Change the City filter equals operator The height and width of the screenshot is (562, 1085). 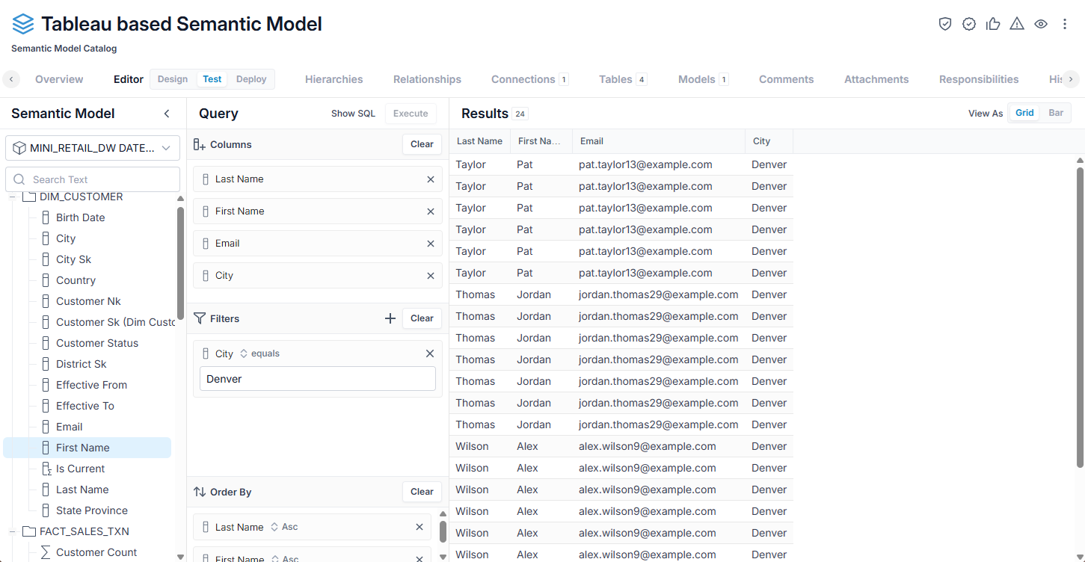pyautogui.click(x=259, y=353)
